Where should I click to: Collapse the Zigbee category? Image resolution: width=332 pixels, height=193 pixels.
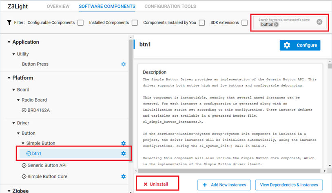[9, 191]
